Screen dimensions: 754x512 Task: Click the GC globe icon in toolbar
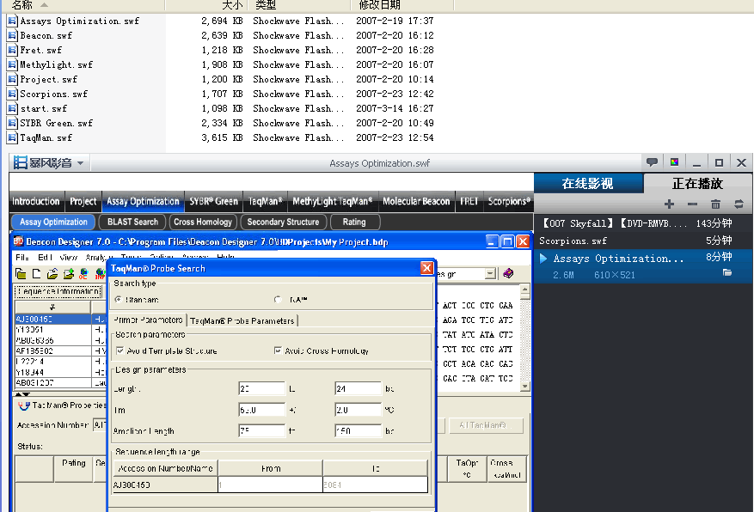click(83, 274)
